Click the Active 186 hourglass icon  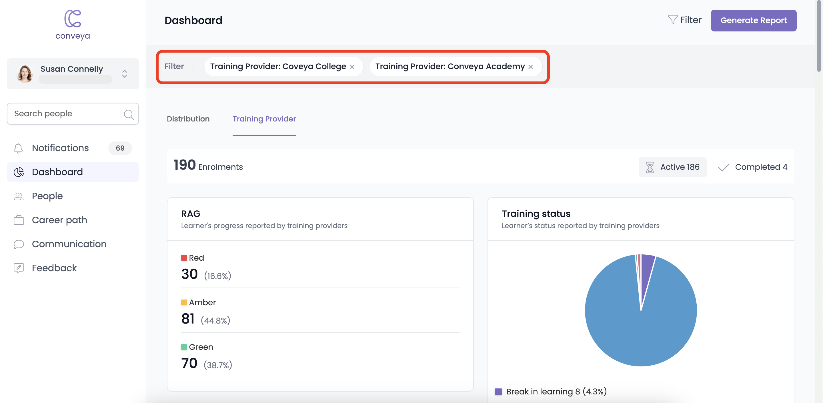[650, 167]
